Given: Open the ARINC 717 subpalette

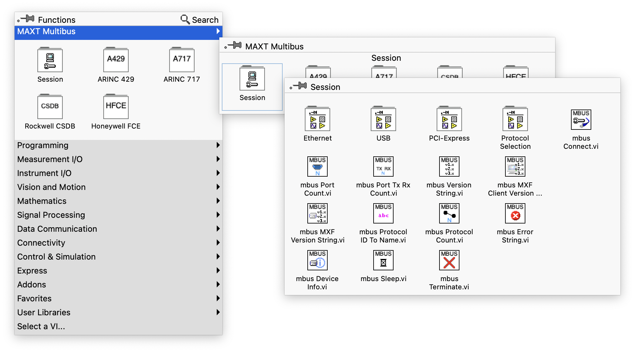Looking at the screenshot, I should click(182, 60).
